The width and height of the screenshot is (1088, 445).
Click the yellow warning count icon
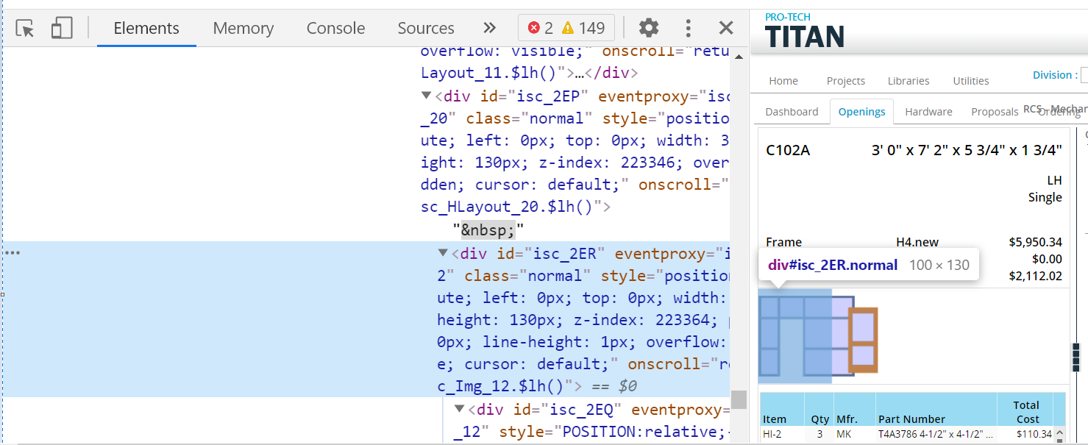568,29
